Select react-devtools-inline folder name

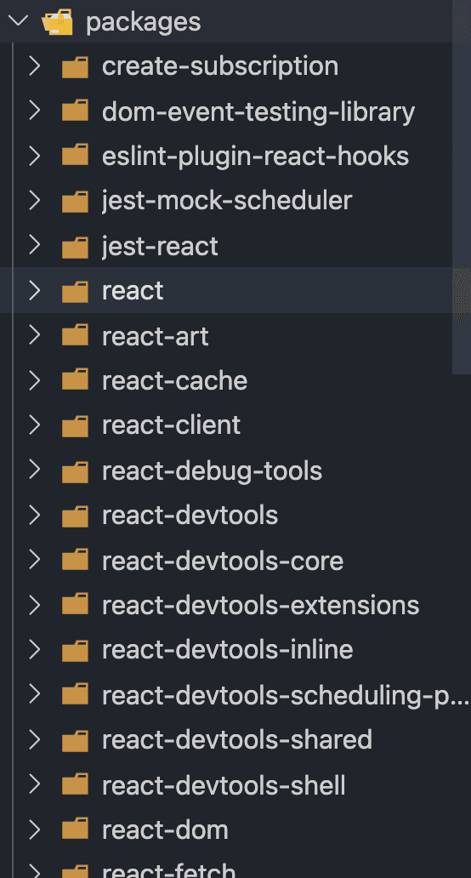click(228, 651)
